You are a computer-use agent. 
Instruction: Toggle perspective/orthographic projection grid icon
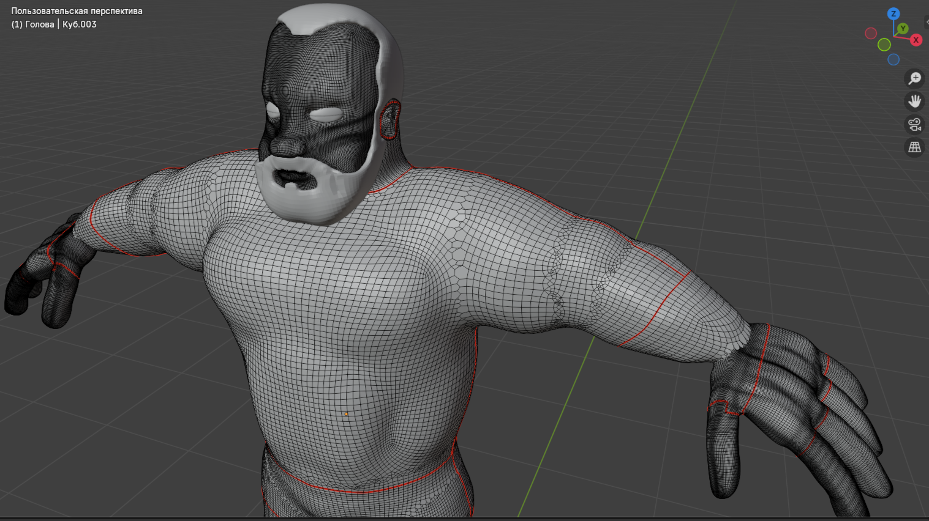click(914, 147)
